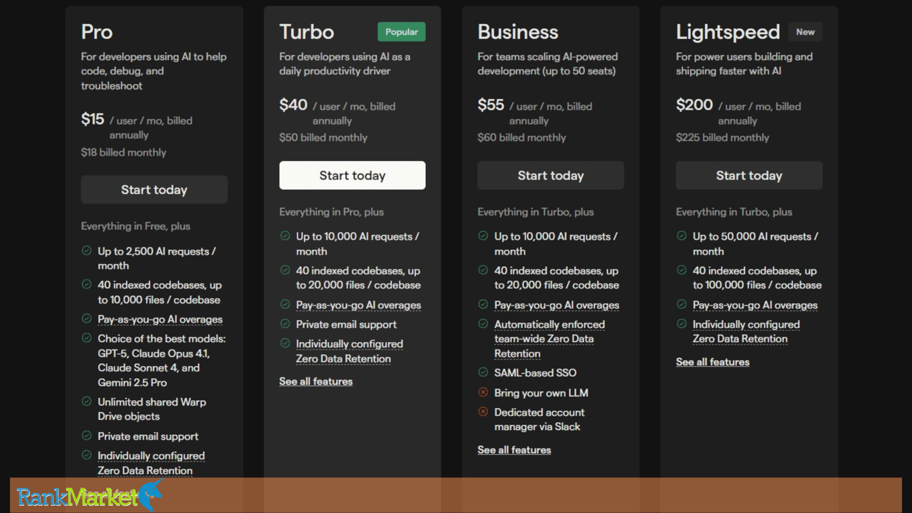The image size is (912, 513).
Task: Click check icon beside Lightspeed's Individually configured Zero Data Retention
Action: tap(682, 324)
